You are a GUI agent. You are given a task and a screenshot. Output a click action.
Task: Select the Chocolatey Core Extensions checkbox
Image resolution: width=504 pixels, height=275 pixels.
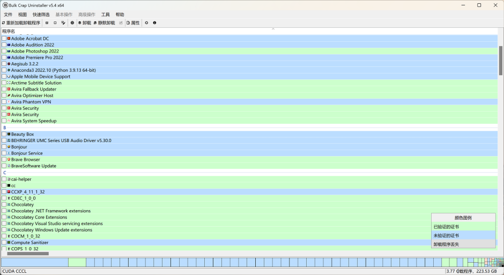4,217
